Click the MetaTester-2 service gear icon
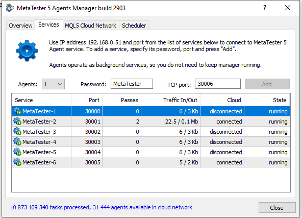The height and width of the screenshot is (218, 302). (x=17, y=121)
